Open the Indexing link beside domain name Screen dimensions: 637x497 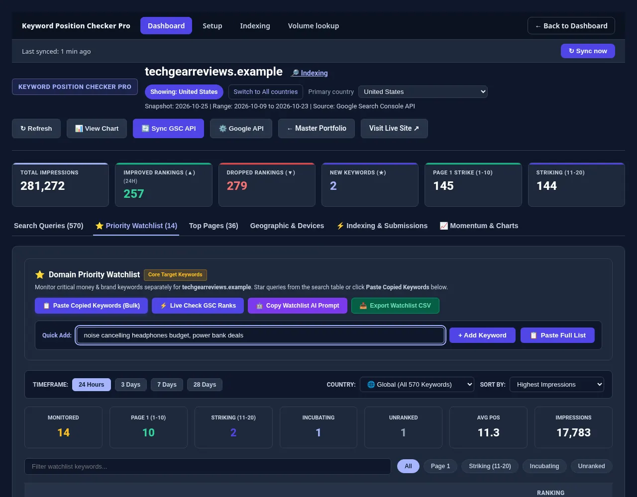(310, 73)
